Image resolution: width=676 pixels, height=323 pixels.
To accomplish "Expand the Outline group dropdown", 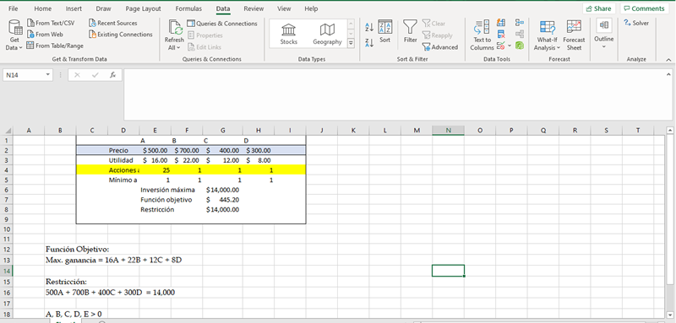I will [603, 35].
